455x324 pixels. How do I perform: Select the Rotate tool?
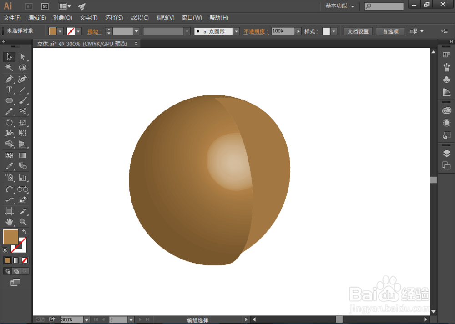tap(9, 123)
